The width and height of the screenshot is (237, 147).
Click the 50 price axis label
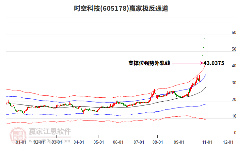click(234, 49)
